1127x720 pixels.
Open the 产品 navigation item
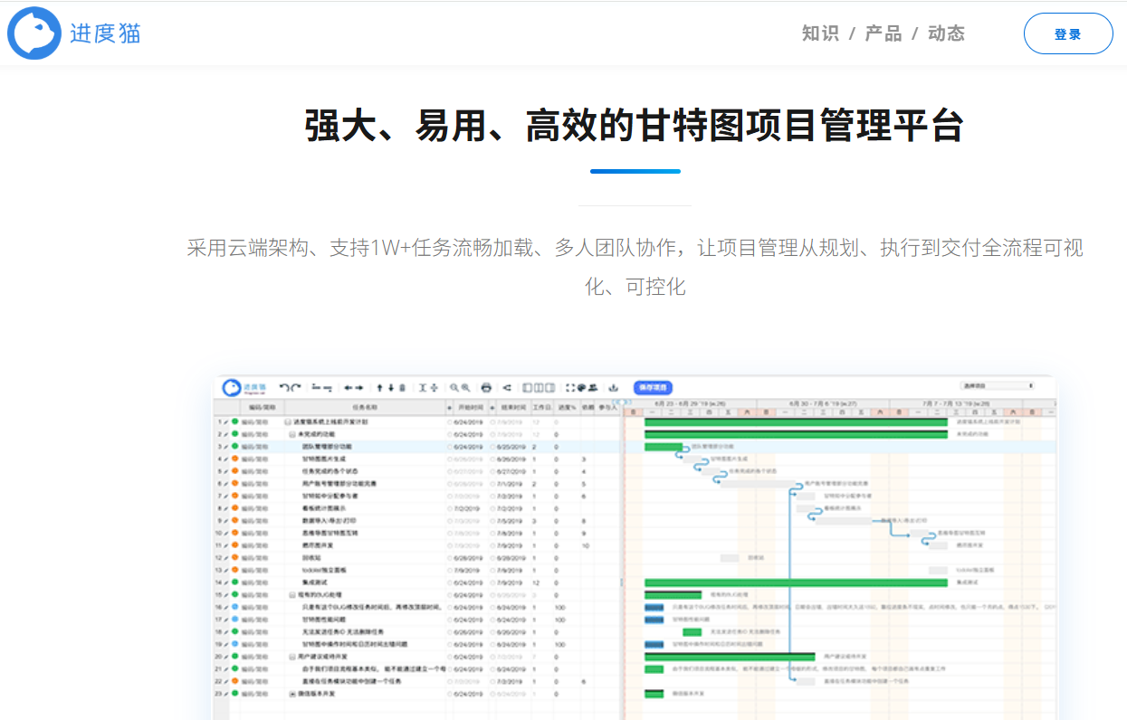883,33
